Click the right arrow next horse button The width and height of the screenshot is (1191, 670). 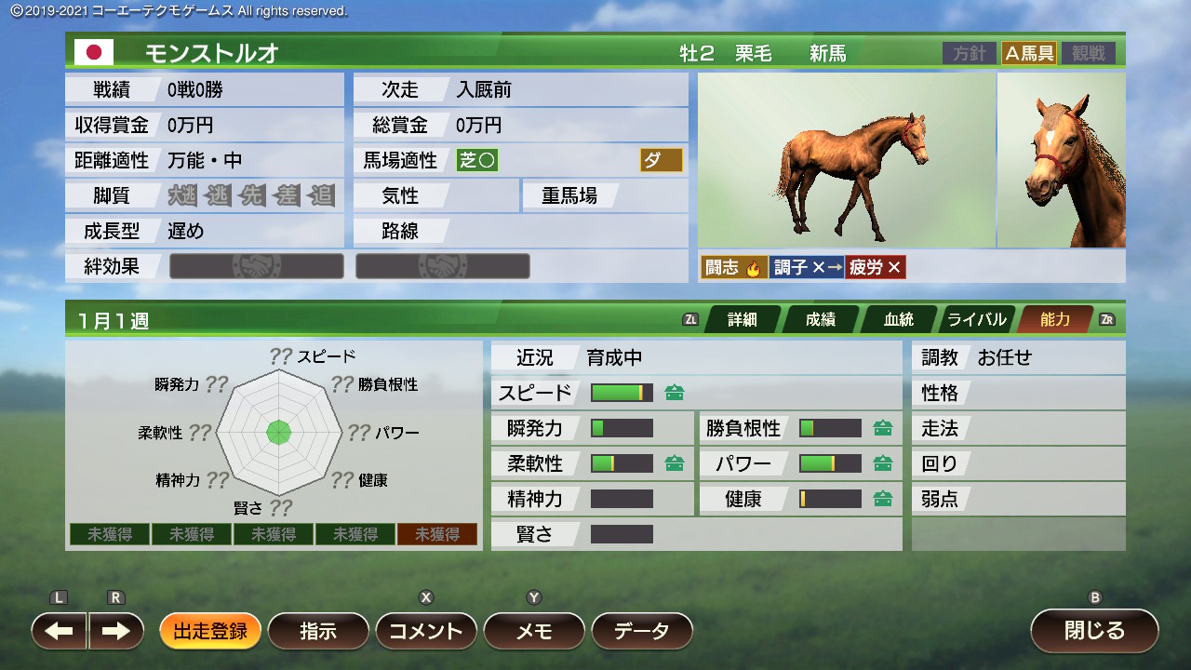pyautogui.click(x=116, y=631)
